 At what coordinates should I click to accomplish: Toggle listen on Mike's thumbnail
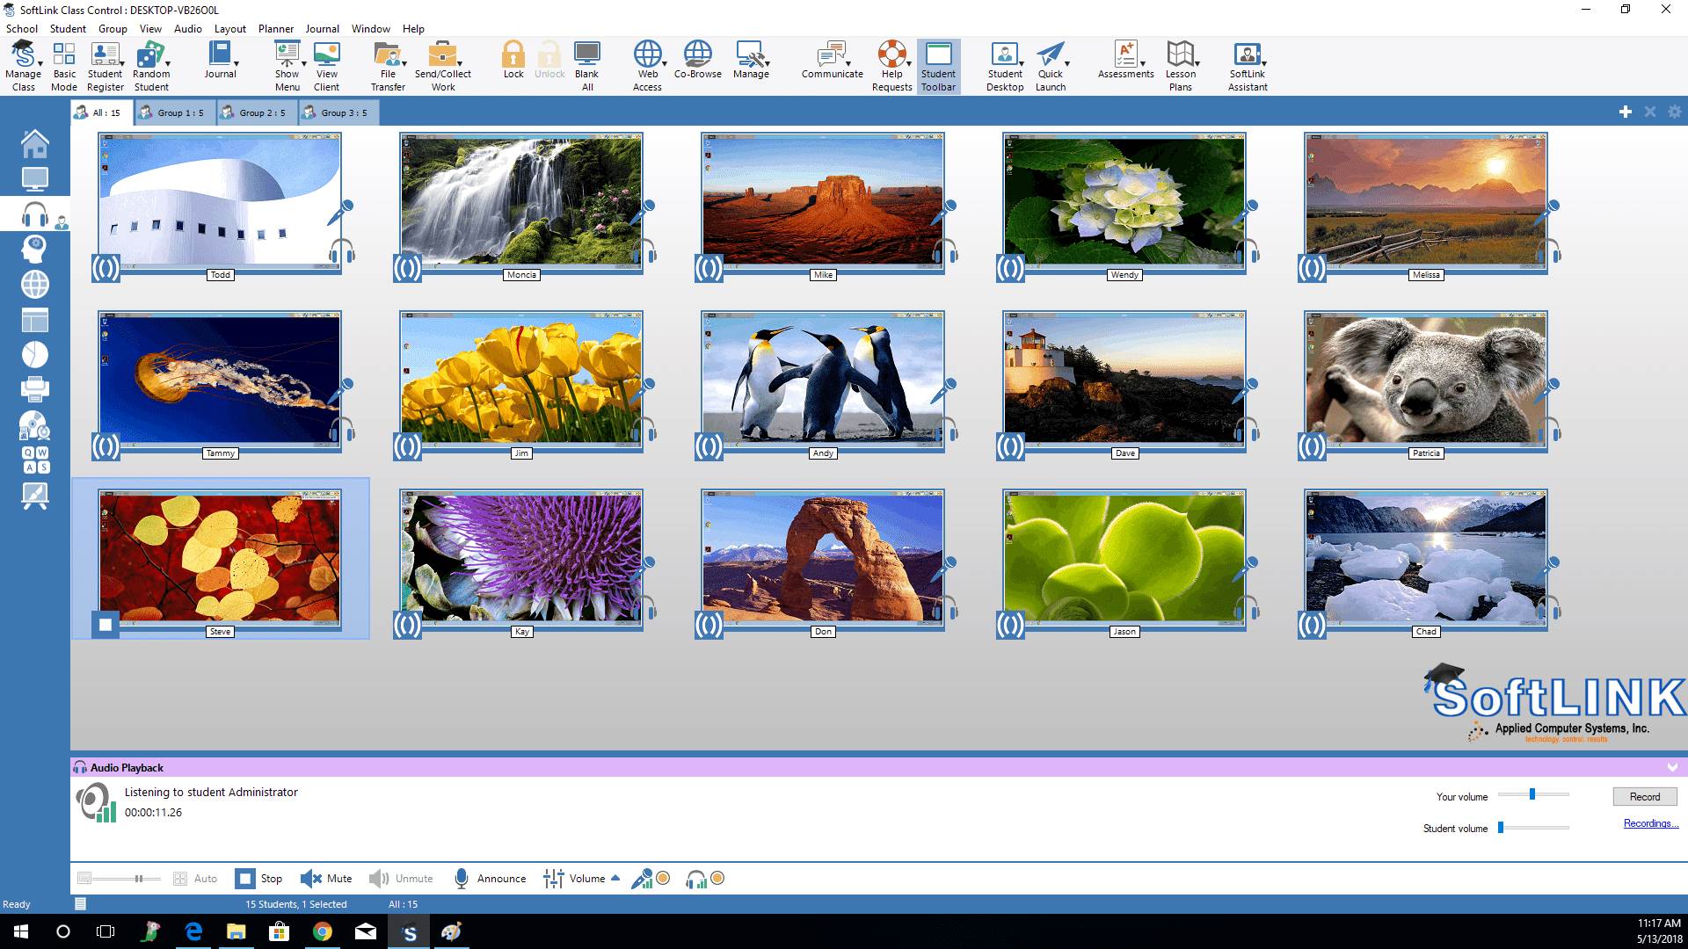tap(709, 268)
